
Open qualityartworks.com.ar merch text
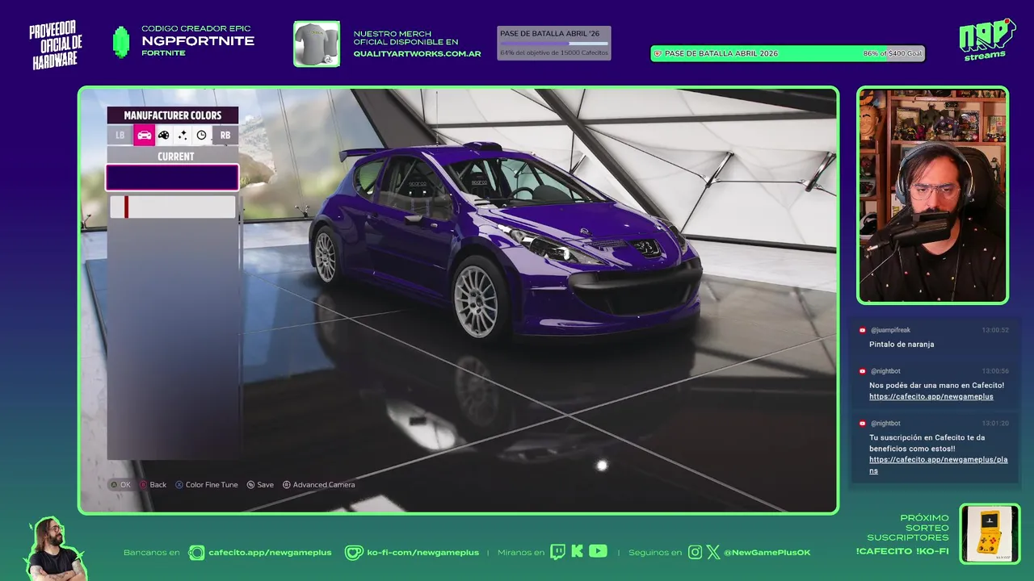[417, 54]
